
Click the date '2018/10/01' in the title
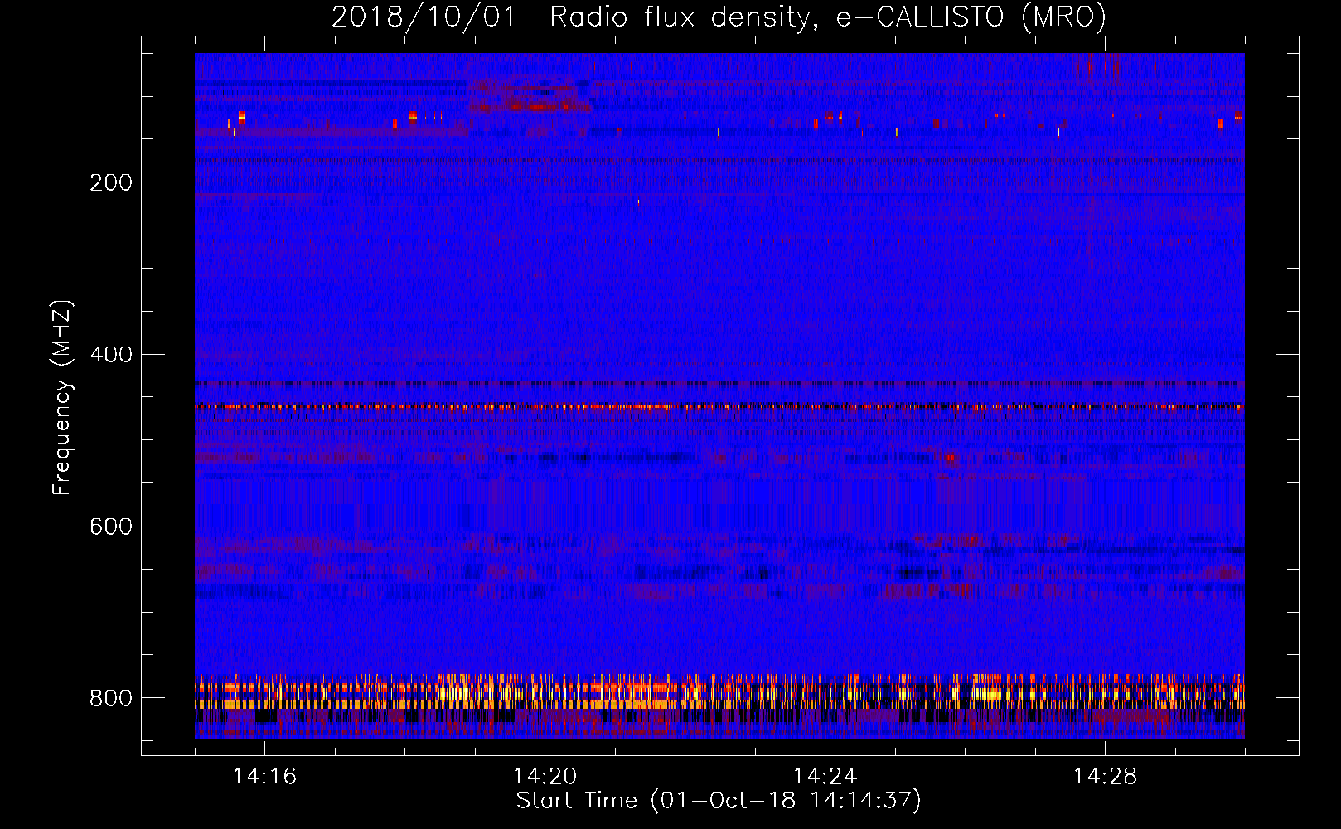point(424,17)
